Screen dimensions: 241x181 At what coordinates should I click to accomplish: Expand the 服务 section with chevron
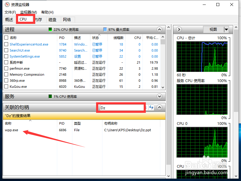pyautogui.click(x=159, y=97)
